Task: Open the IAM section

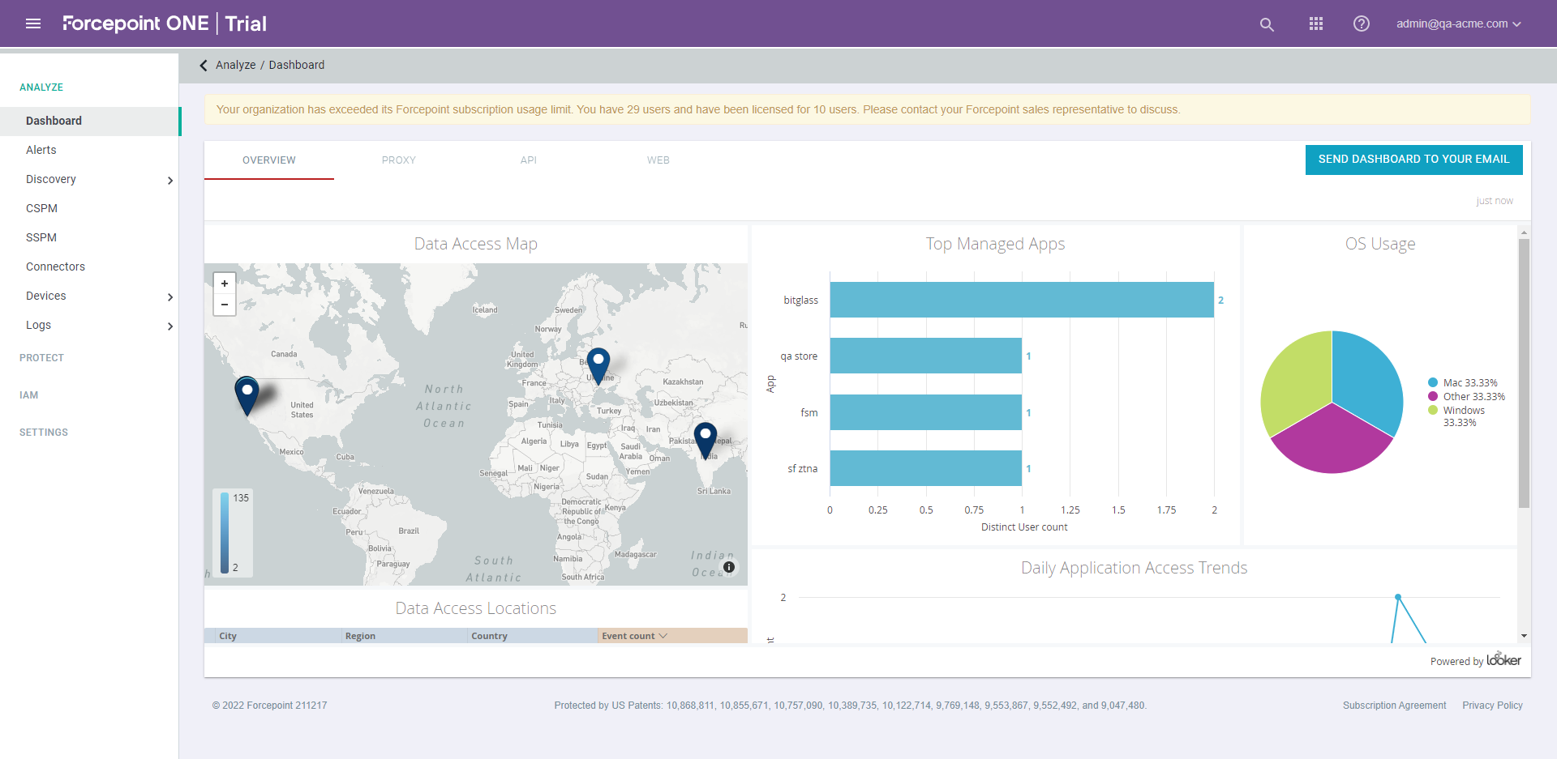Action: (x=29, y=395)
